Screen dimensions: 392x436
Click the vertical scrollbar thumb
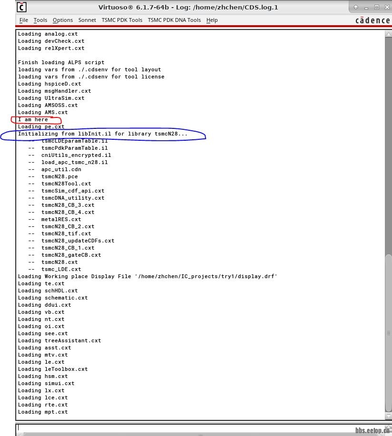[388, 333]
